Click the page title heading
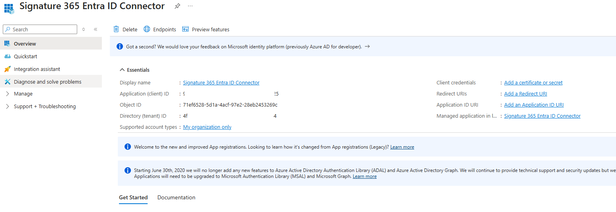The height and width of the screenshot is (212, 616). [92, 6]
